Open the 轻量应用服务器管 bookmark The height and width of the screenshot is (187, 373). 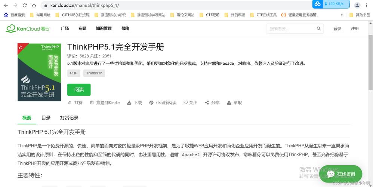[300, 15]
